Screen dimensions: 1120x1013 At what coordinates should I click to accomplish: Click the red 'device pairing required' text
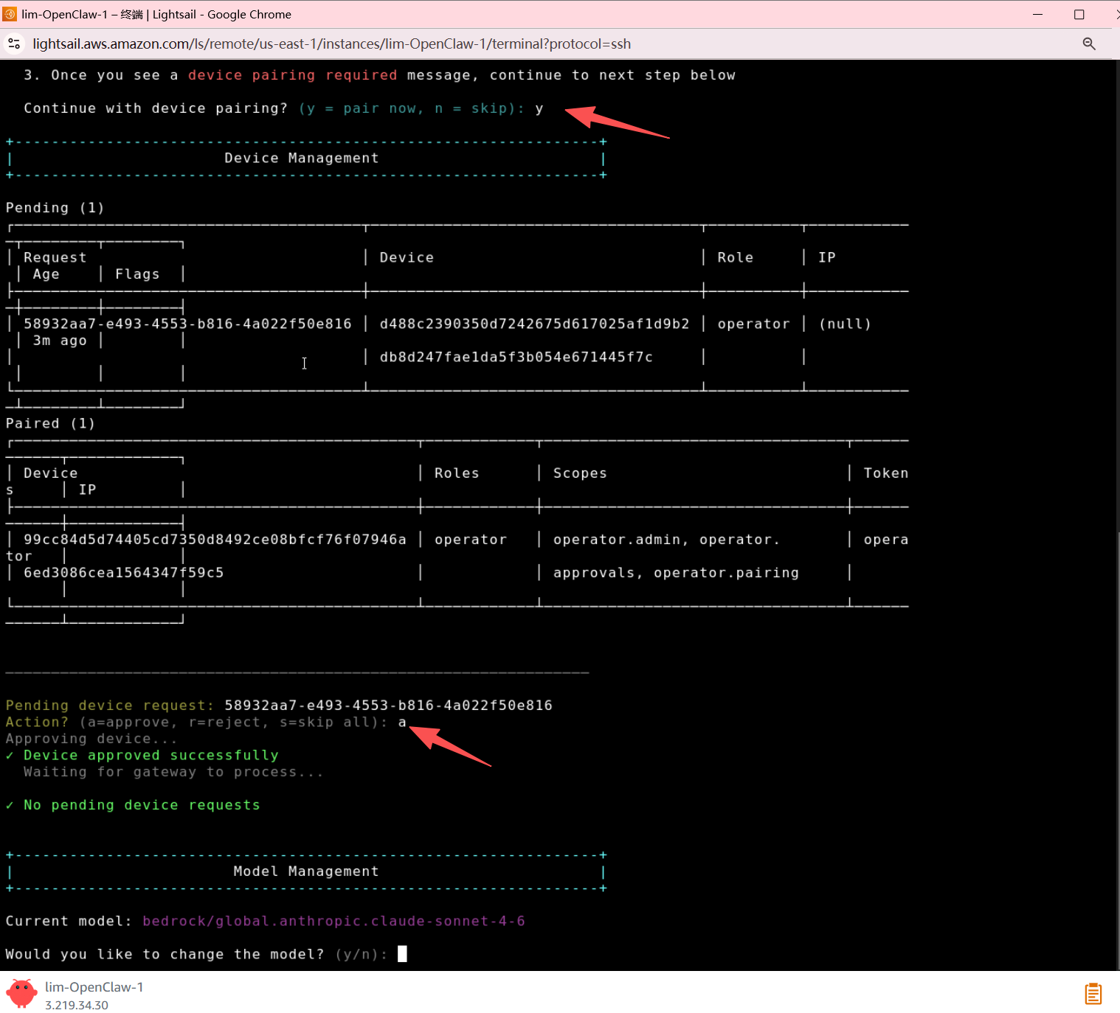pos(292,75)
